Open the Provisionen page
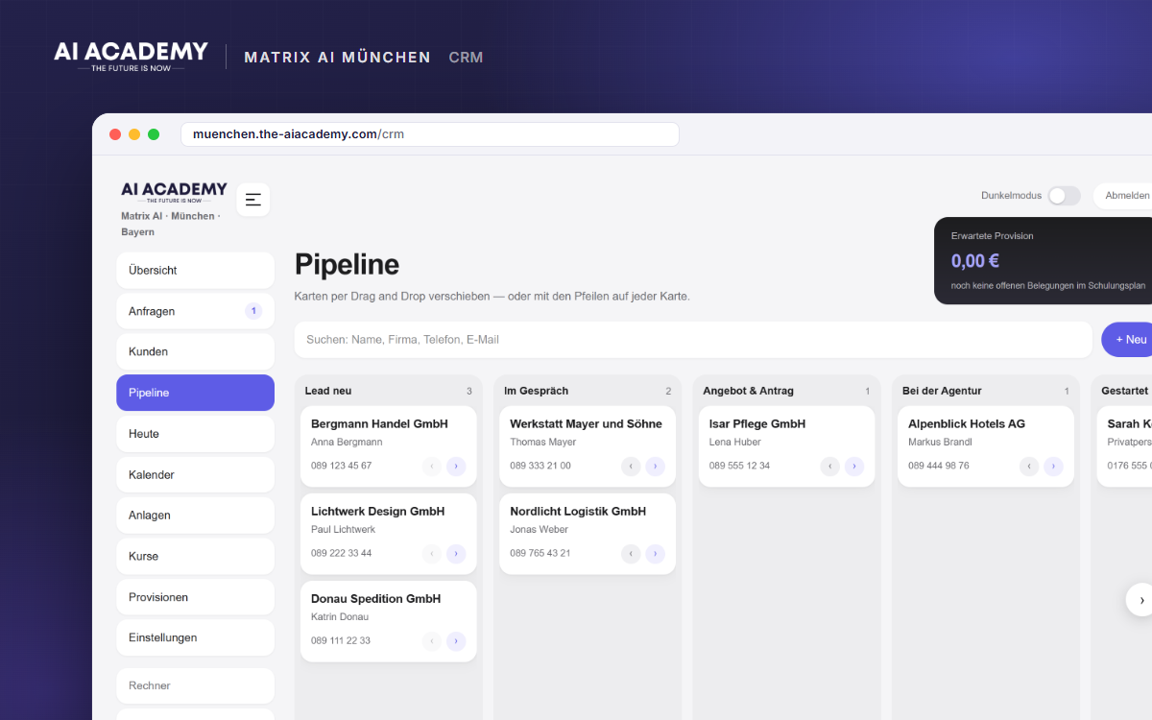The height and width of the screenshot is (720, 1152). [195, 597]
